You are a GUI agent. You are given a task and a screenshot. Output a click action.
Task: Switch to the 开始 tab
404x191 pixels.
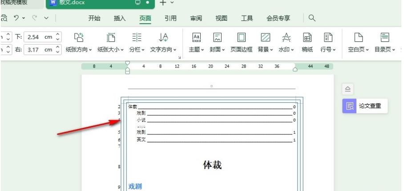coord(94,18)
